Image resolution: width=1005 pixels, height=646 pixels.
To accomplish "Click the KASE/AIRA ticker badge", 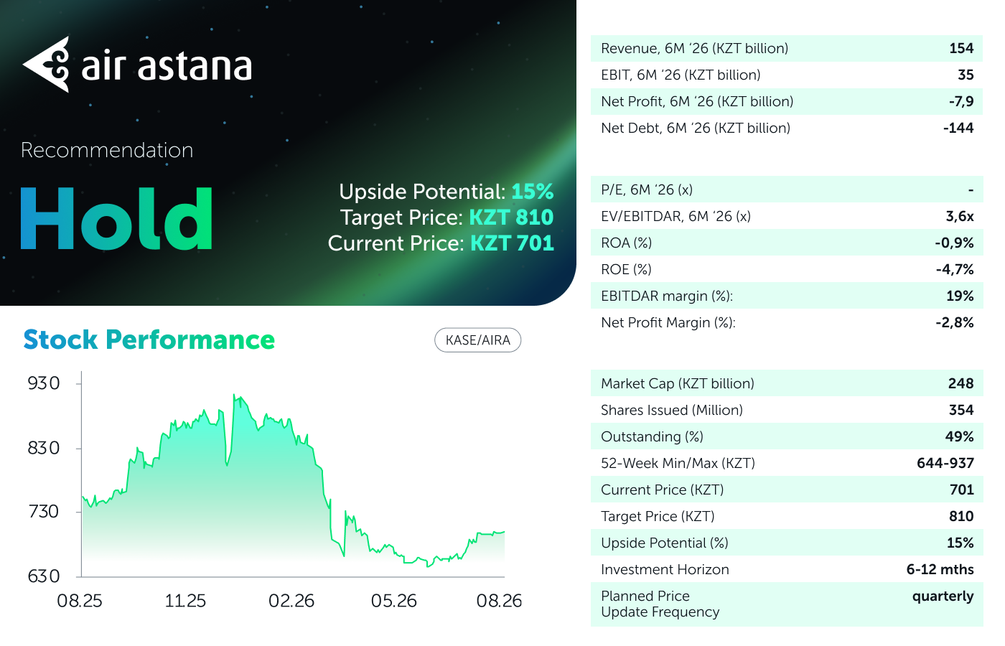I will [x=477, y=340].
